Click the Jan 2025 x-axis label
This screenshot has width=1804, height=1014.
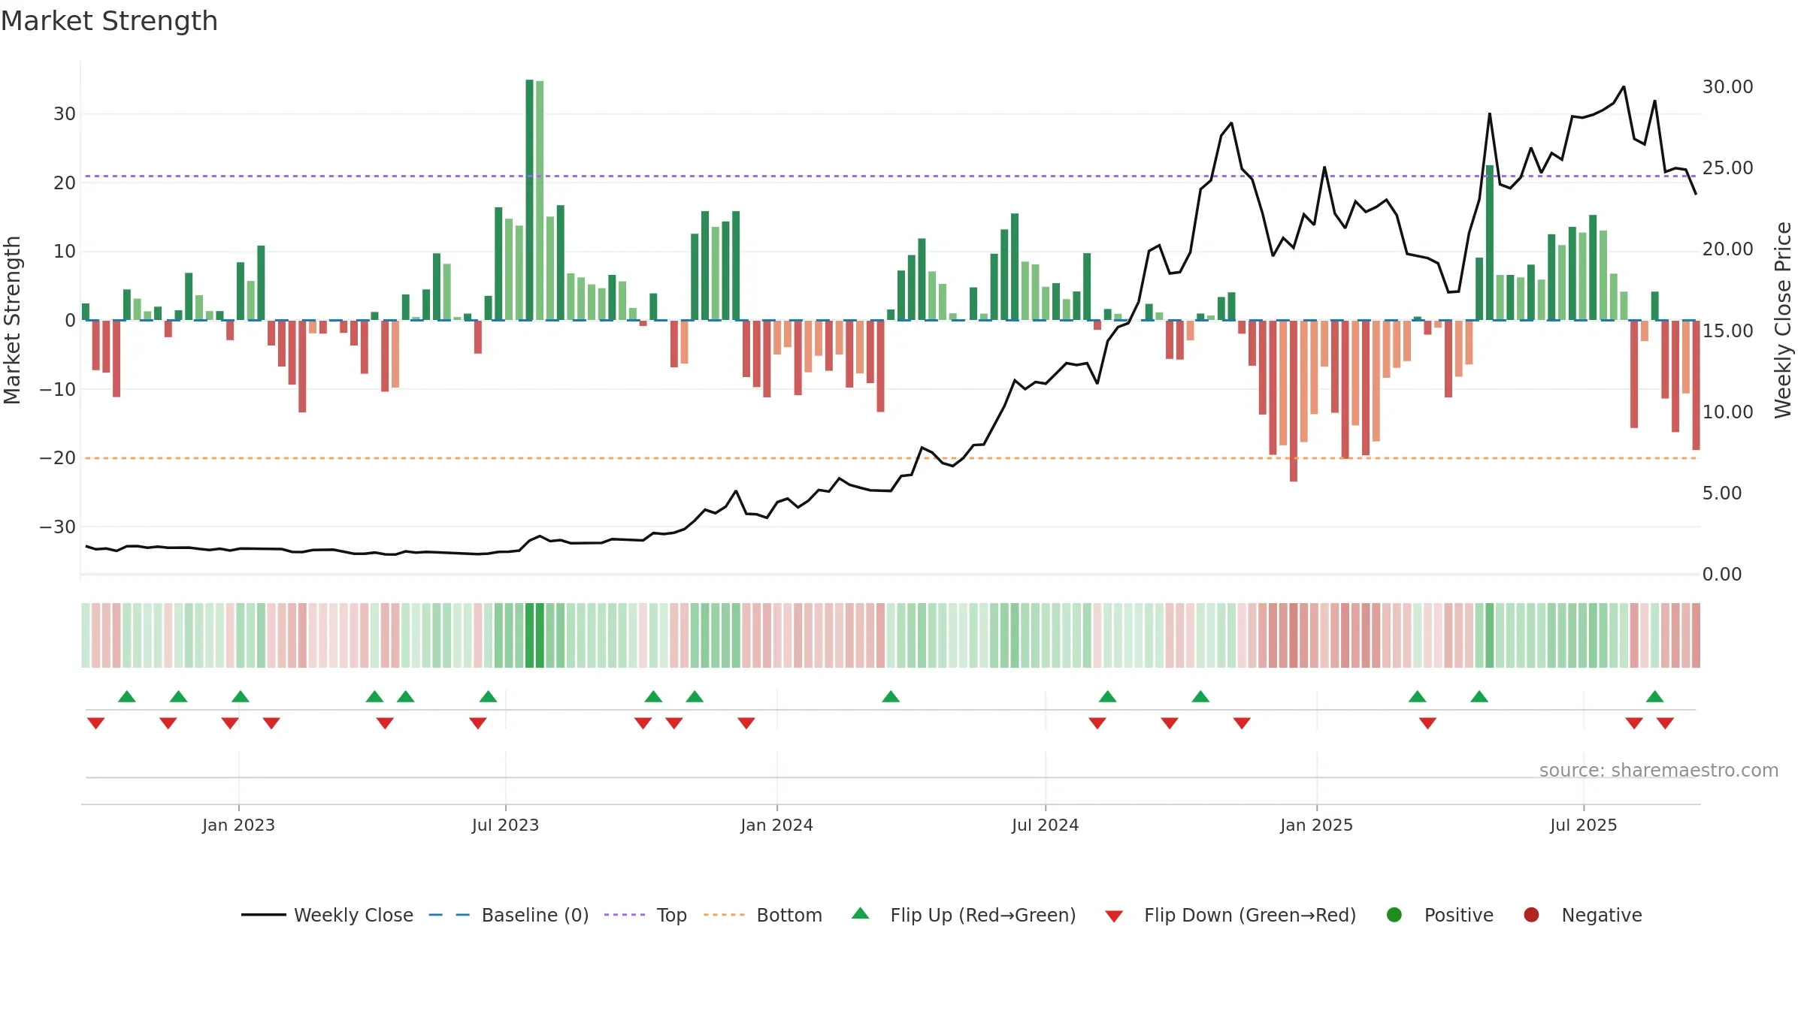(1316, 825)
